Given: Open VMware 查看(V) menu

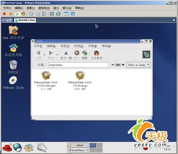Looking at the screenshot, I should click(x=31, y=8).
